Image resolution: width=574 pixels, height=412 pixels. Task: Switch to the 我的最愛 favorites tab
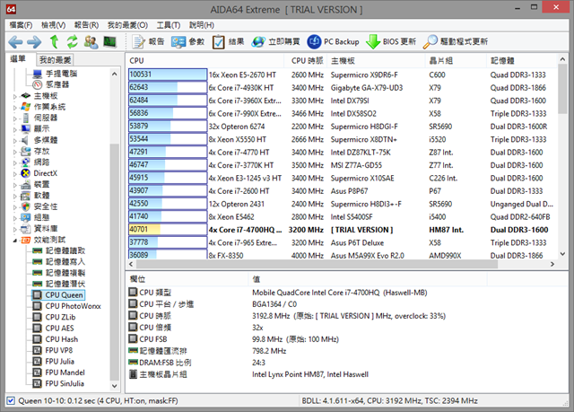pyautogui.click(x=55, y=60)
